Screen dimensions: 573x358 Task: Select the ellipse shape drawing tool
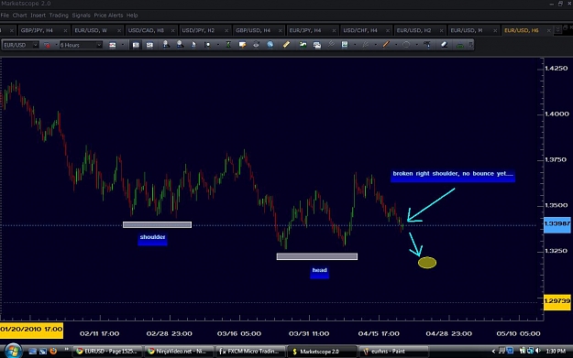(406, 45)
